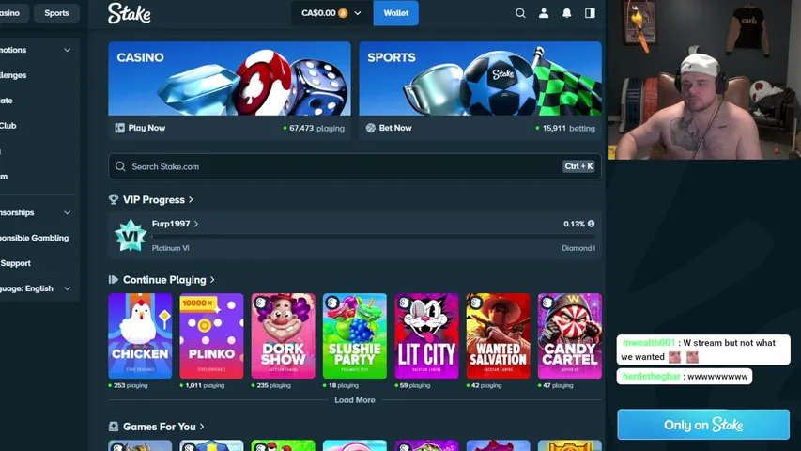The image size is (801, 451).
Task: Click the Continue Playing play icon
Action: pyautogui.click(x=114, y=280)
